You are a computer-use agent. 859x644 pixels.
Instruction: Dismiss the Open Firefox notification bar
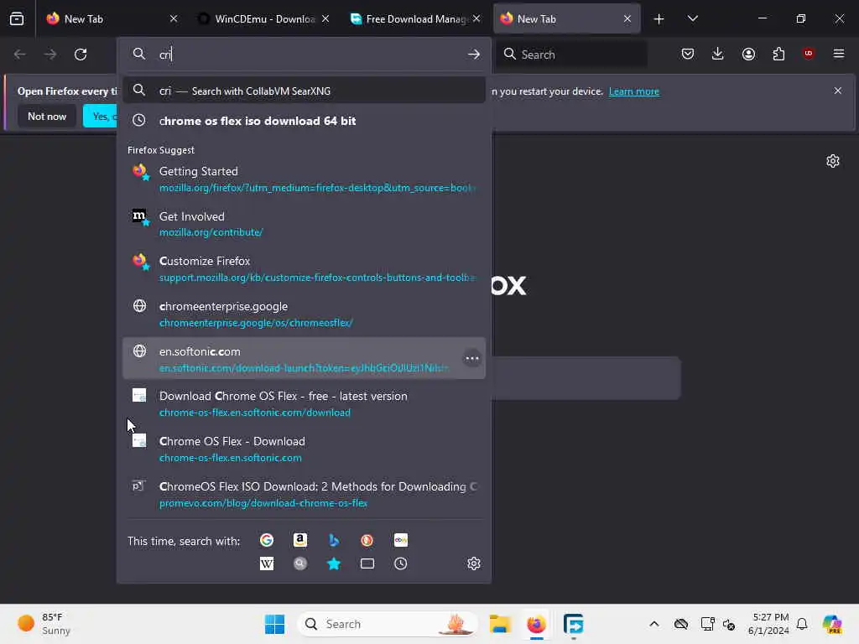(x=838, y=91)
